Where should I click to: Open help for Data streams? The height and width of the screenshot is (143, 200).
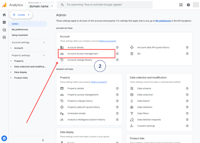pos(187,88)
